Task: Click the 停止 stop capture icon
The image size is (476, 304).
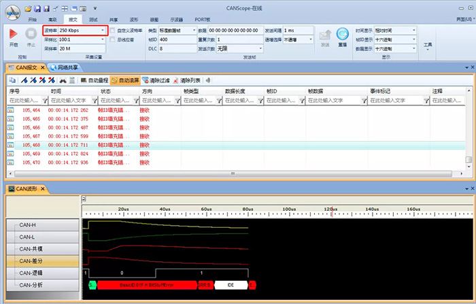Action: click(x=31, y=34)
